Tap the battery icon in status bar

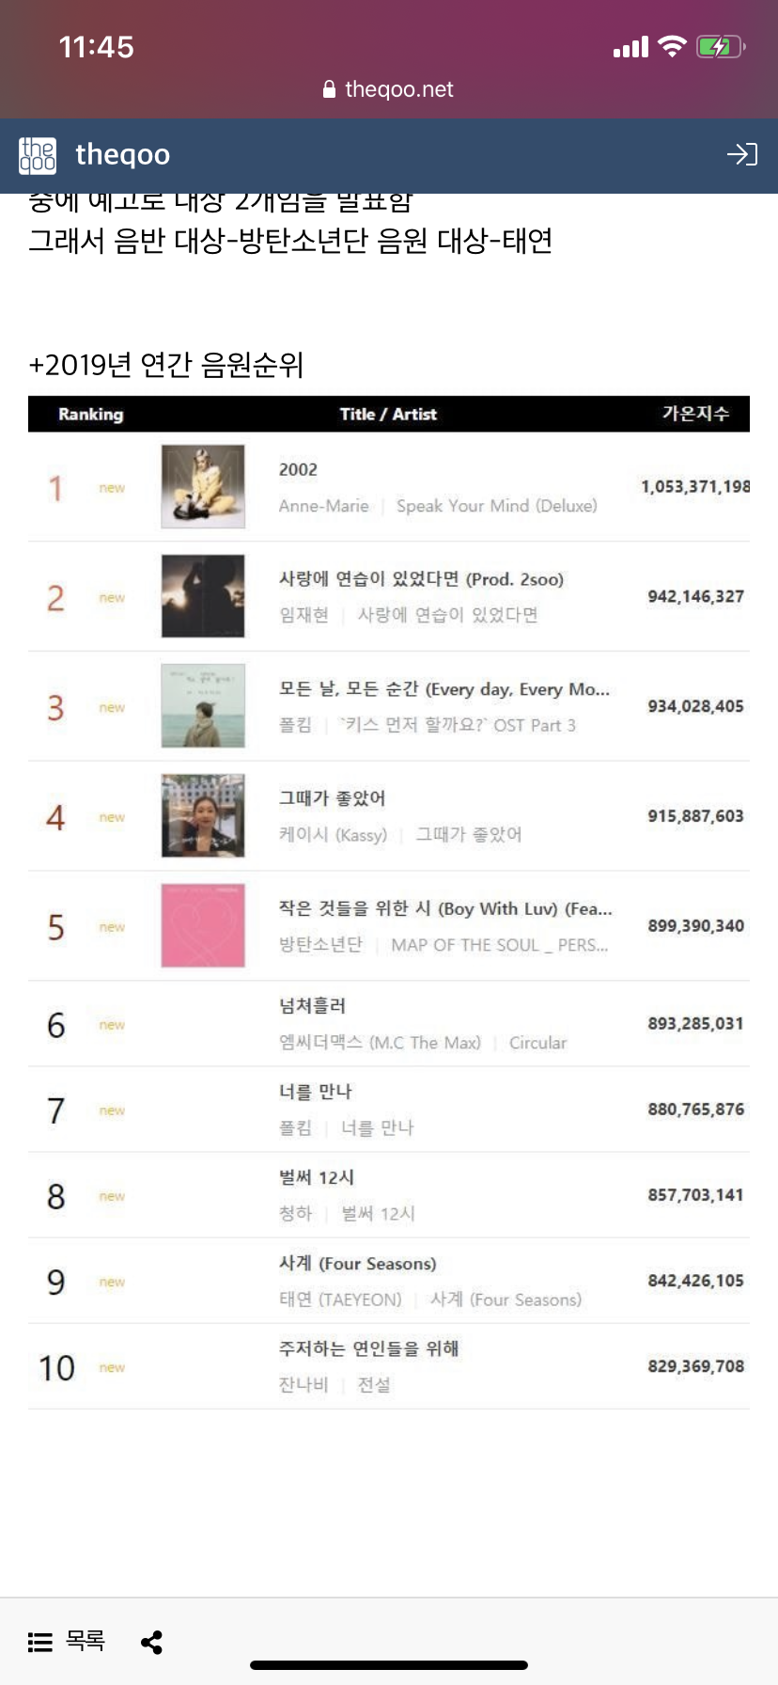720,47
